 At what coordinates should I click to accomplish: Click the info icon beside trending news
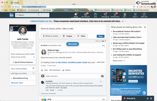coord(145,27)
